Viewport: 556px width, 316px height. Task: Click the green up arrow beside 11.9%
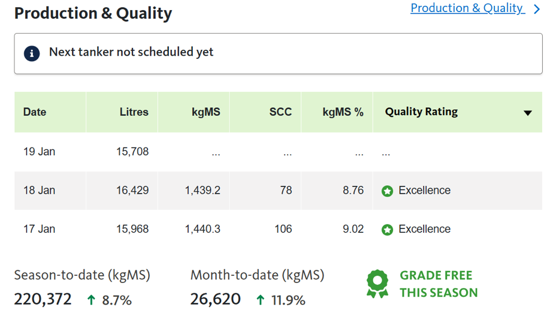click(261, 299)
